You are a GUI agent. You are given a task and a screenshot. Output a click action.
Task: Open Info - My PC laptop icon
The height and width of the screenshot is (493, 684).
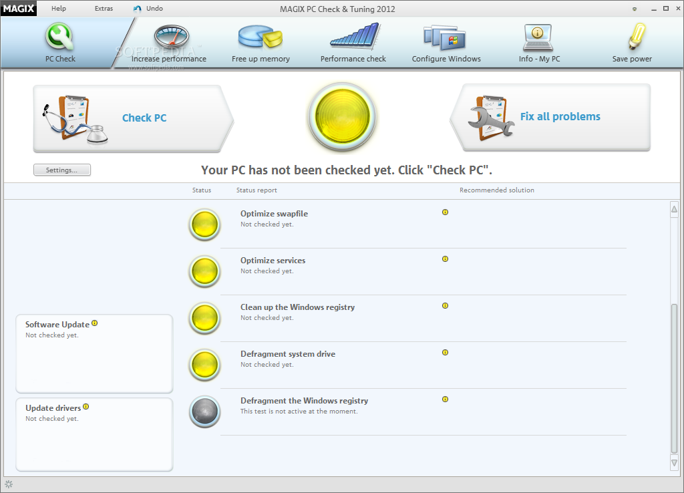(538, 37)
